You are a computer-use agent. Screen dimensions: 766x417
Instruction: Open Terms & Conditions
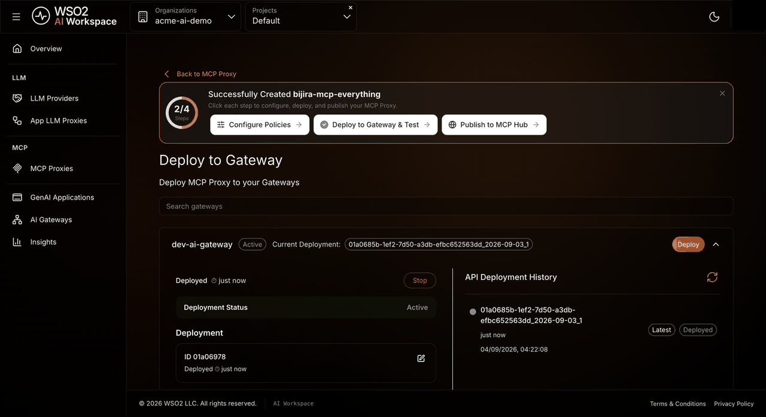pyautogui.click(x=678, y=403)
